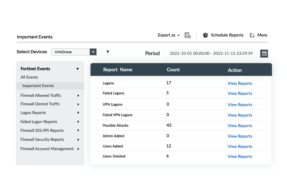Screen dimensions: 287x196
Task: Click the plus button to add devices
Action: [93, 52]
